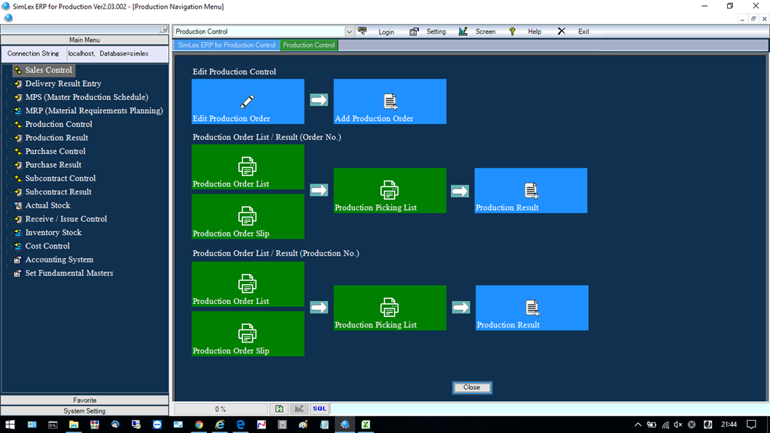
Task: Open MRP (Material Requirements Planning)
Action: tap(94, 111)
